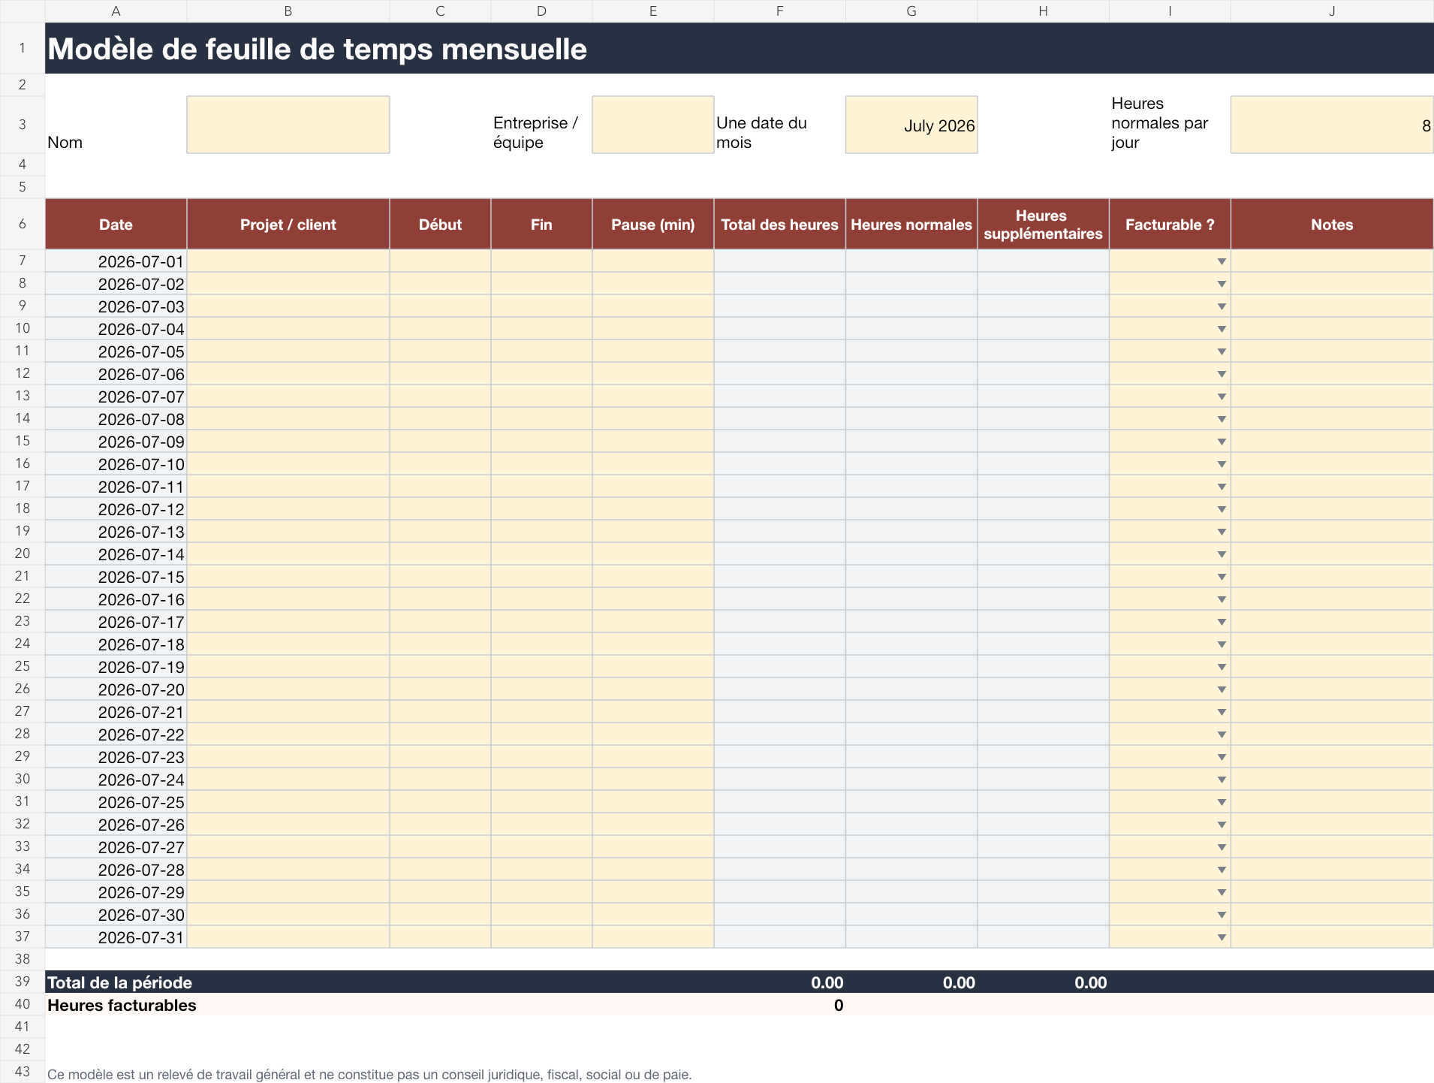Expand Facturable dropdown in row 12
Image resolution: width=1434 pixels, height=1083 pixels.
[x=1222, y=374]
